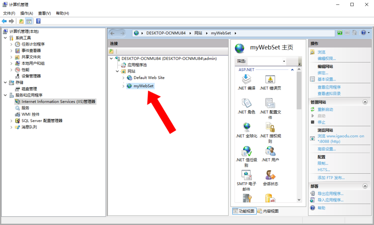Click the connect icon in 连接 panel toolbar

click(111, 51)
